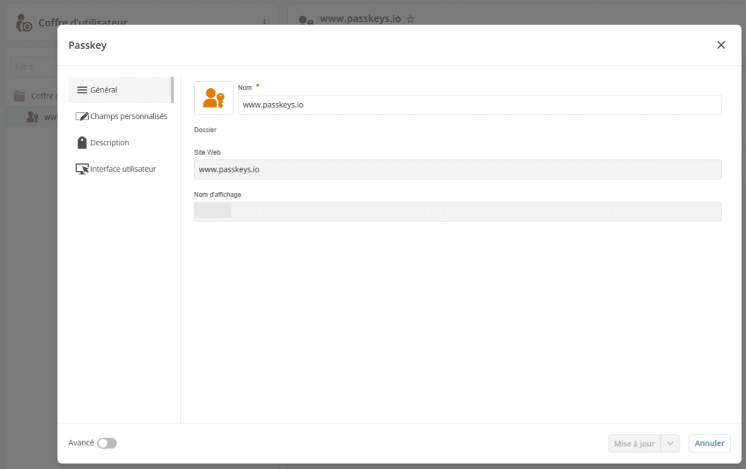This screenshot has width=746, height=469.
Task: Open the Interface utilisateur section
Action: 121,169
